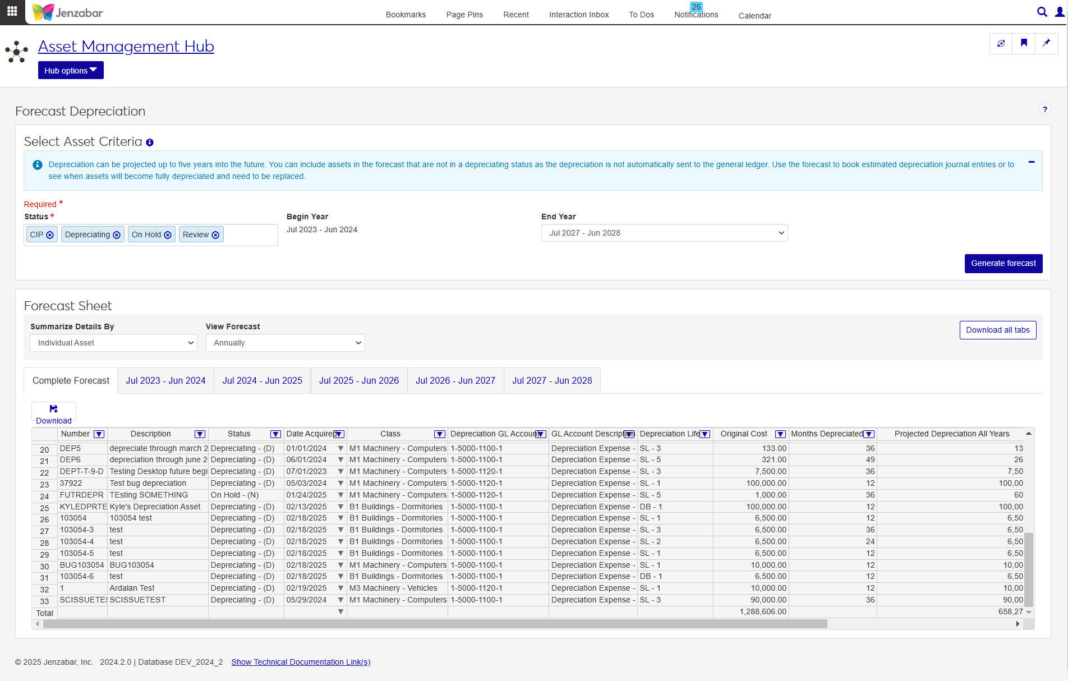Image resolution: width=1068 pixels, height=681 pixels.
Task: Open the app launcher grid icon
Action: 12,11
